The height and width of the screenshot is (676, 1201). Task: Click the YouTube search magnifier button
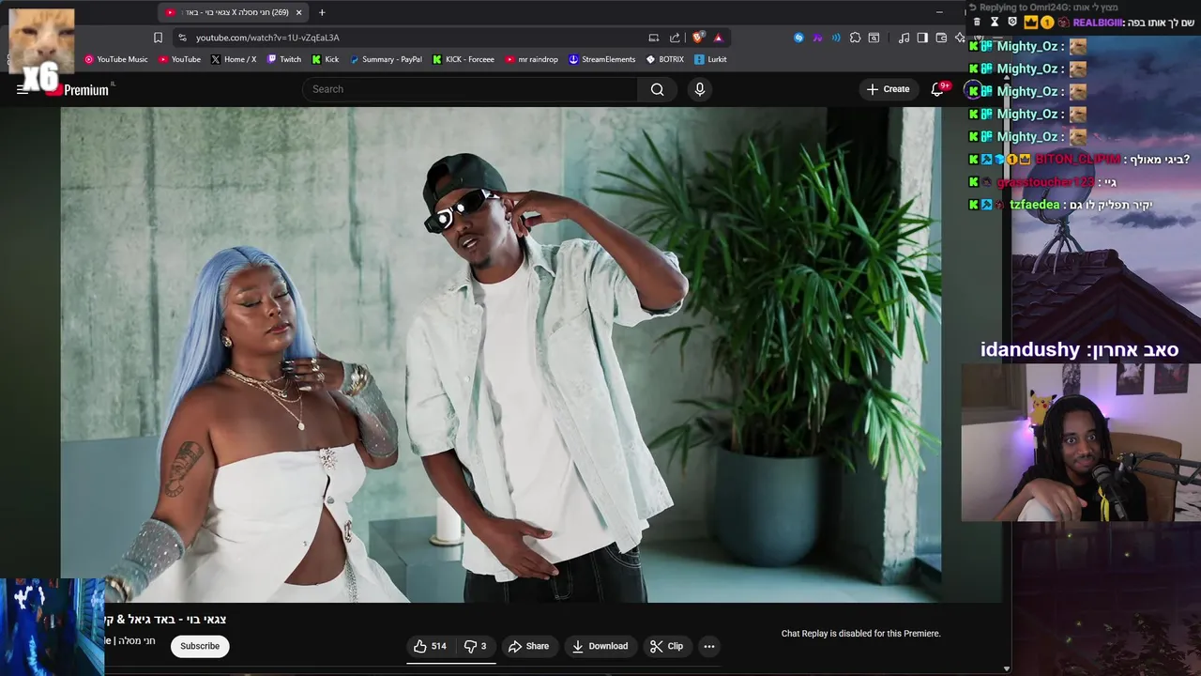click(x=658, y=89)
